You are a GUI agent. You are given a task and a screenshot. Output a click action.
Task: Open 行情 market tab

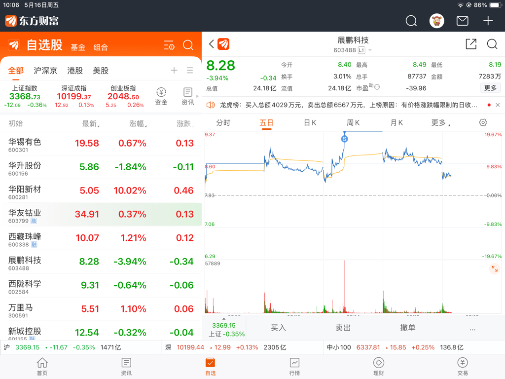tap(294, 367)
